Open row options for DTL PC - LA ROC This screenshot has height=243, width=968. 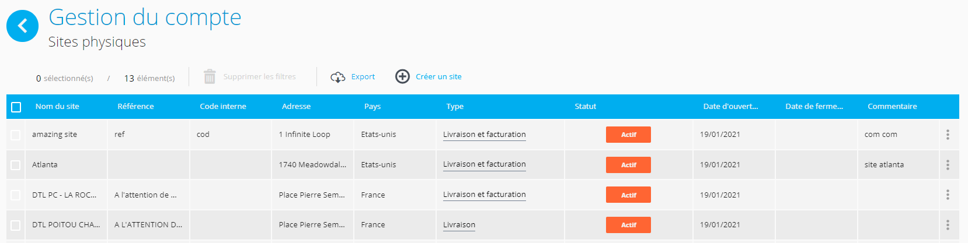coord(948,195)
